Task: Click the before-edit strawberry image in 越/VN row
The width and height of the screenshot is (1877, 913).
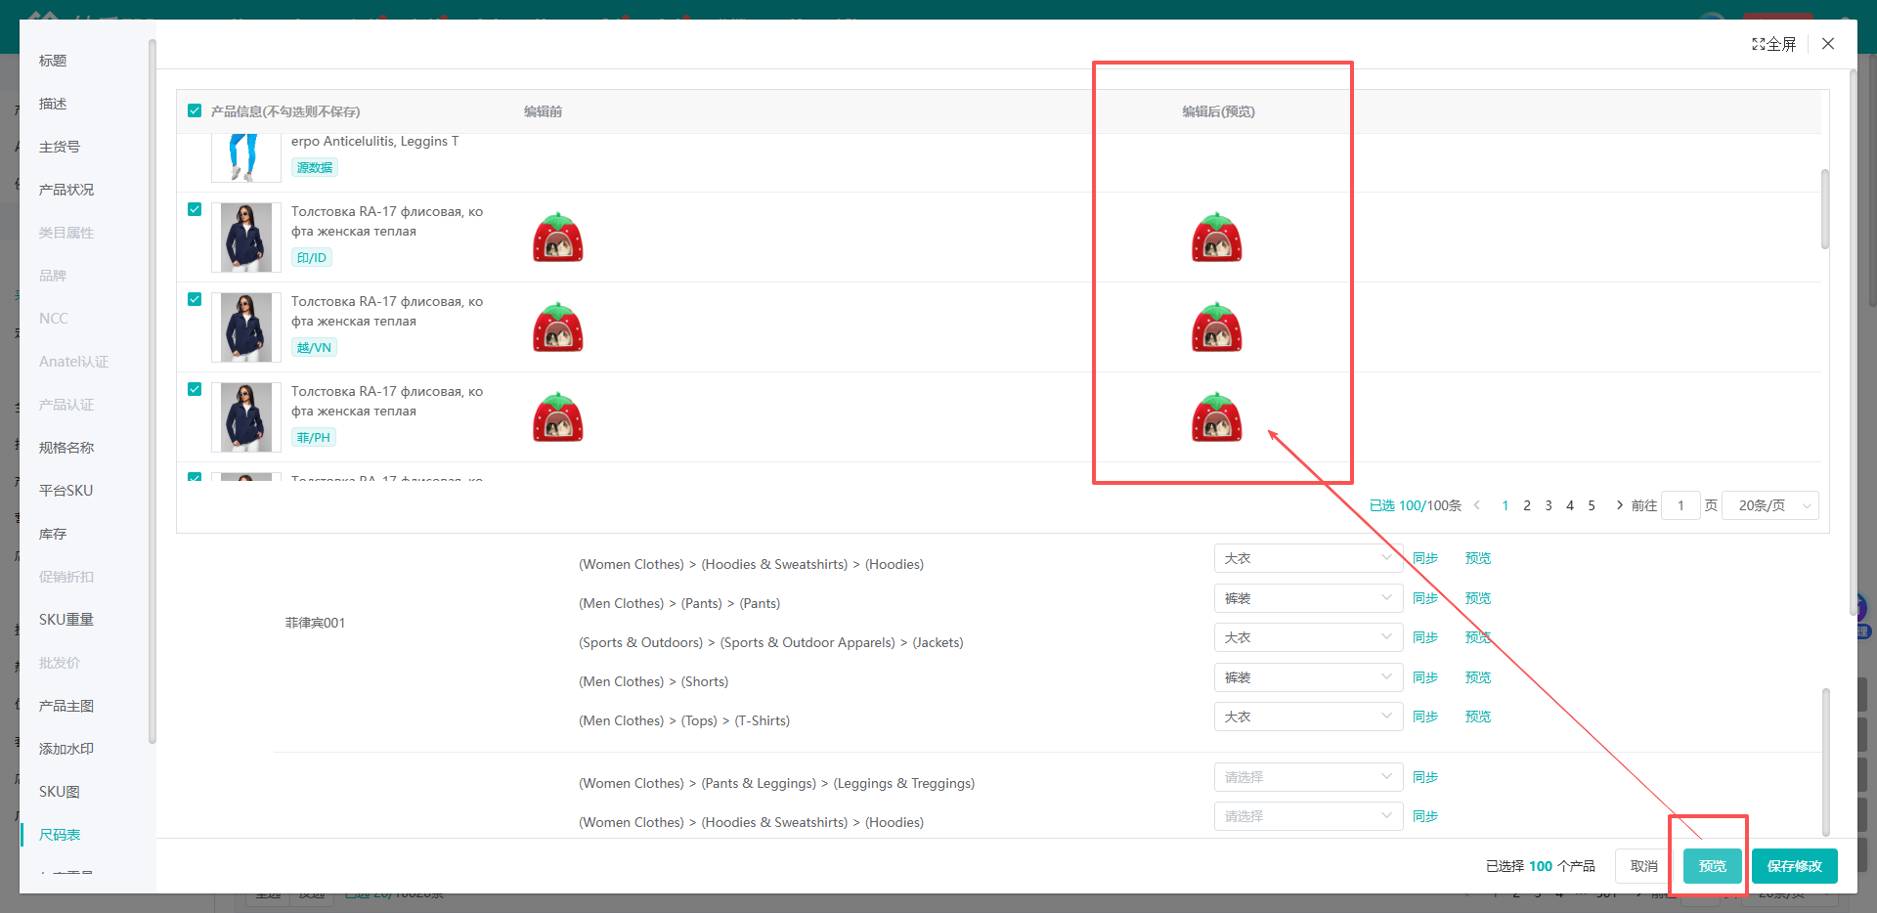Action: coord(558,327)
